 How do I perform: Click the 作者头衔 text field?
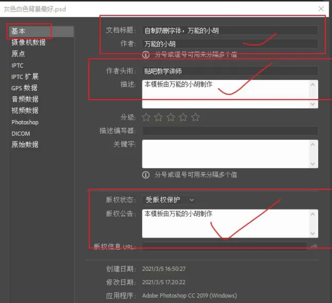(x=230, y=71)
